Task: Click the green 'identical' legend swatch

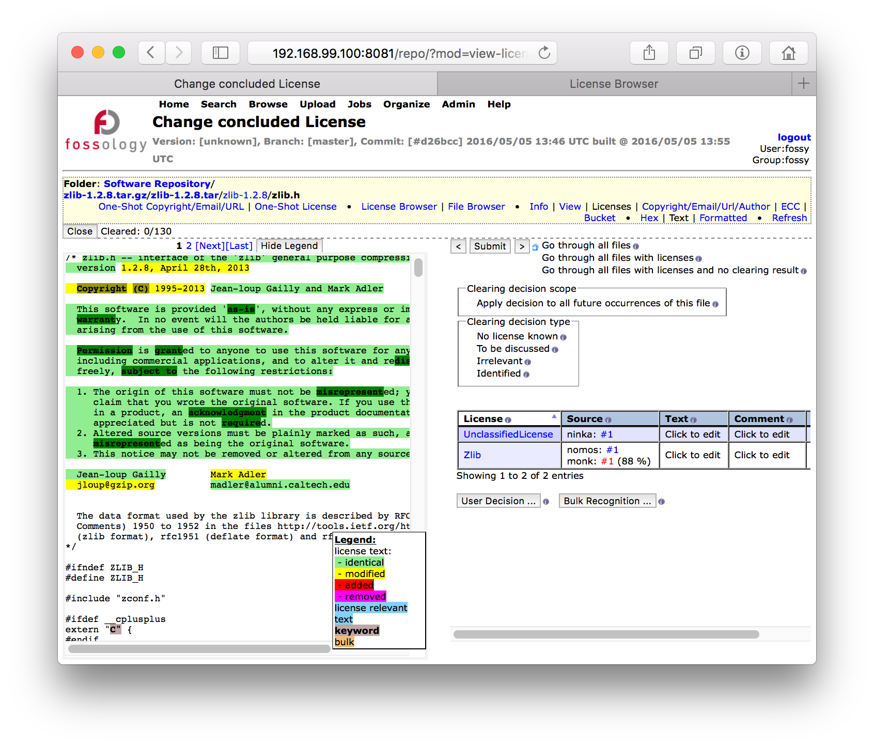Action: coord(360,563)
